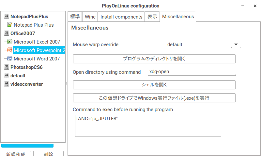Viewport: 261px width, 156px height.
Task: Click the Office2007 virtual drive icon
Action: pos(7,33)
